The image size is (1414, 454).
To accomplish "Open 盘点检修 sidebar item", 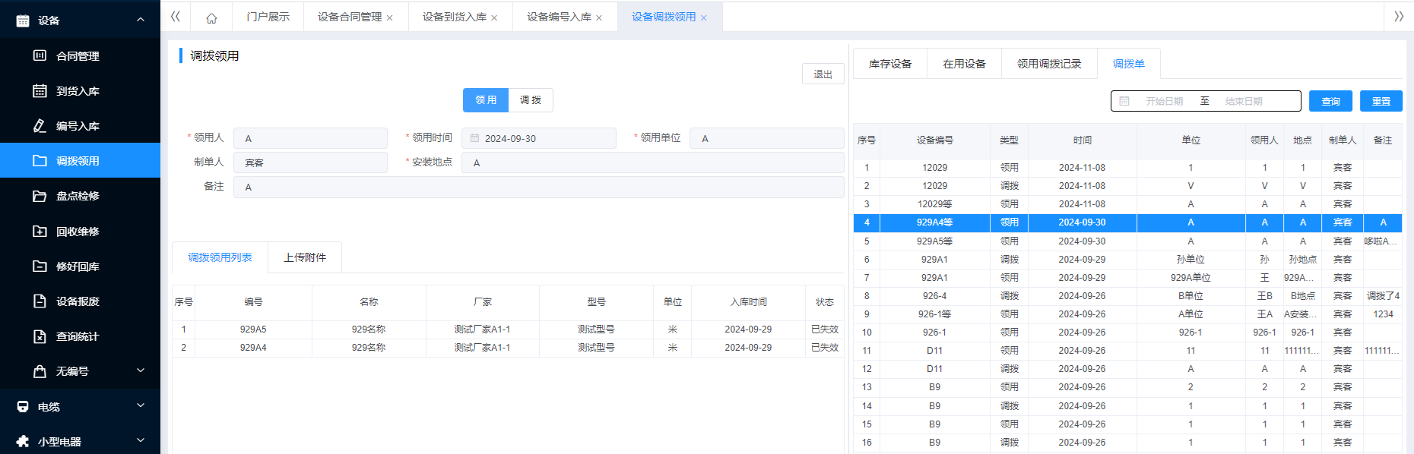I will point(78,196).
